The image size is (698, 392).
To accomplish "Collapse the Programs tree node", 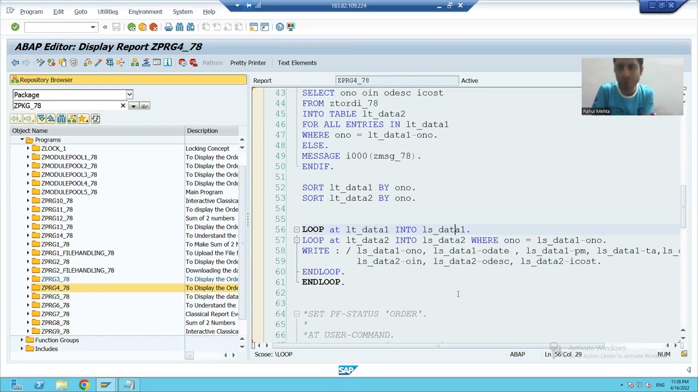I will click(22, 140).
